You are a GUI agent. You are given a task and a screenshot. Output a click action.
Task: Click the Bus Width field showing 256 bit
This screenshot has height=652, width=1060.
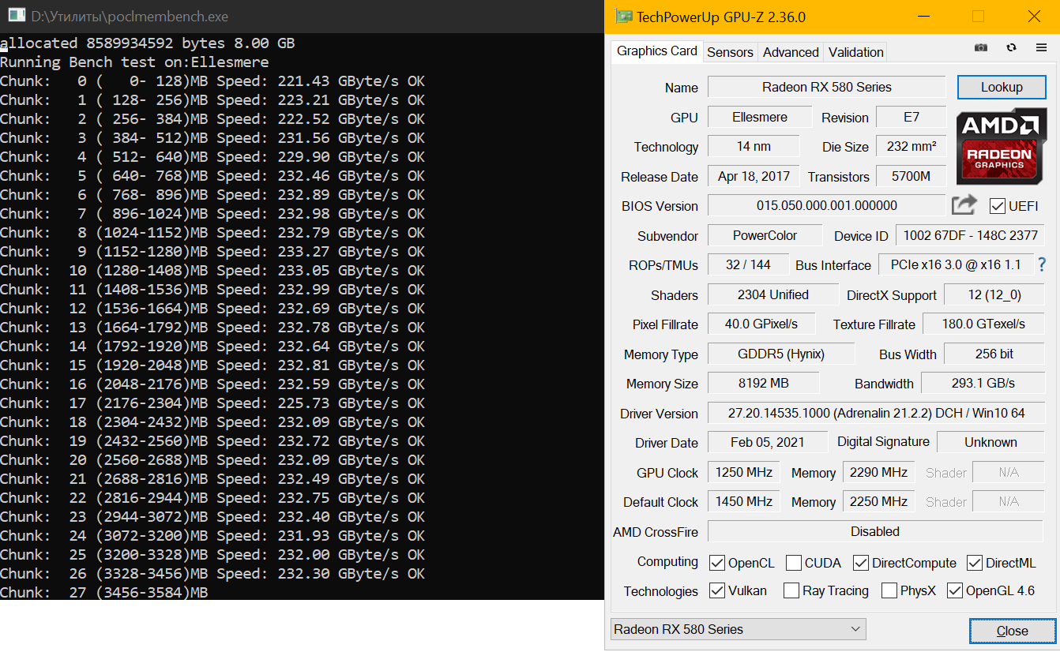click(994, 354)
